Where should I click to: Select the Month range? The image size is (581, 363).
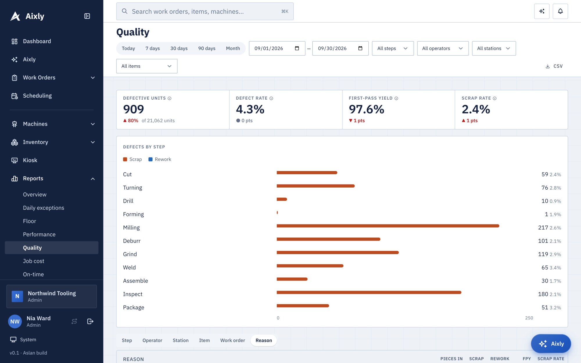[233, 48]
